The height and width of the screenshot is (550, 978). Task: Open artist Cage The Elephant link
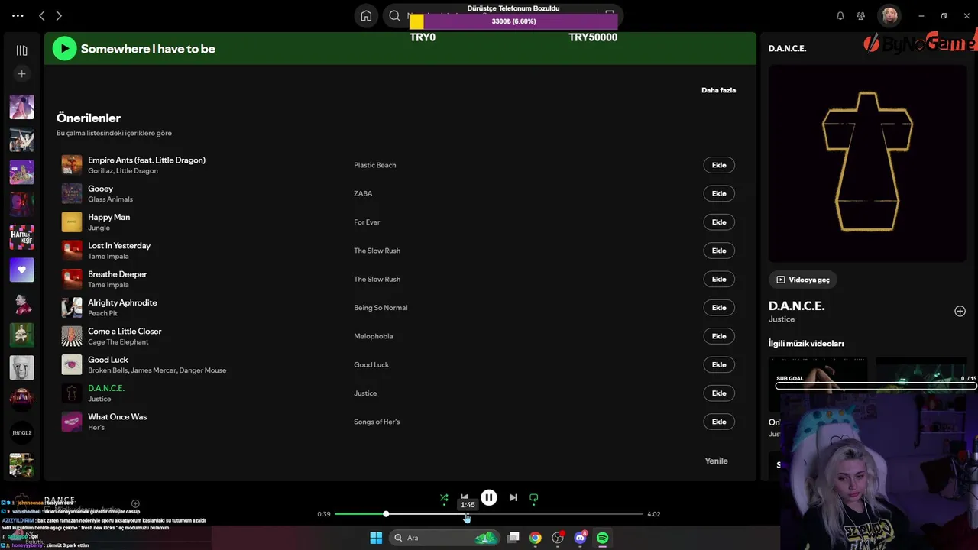(118, 342)
